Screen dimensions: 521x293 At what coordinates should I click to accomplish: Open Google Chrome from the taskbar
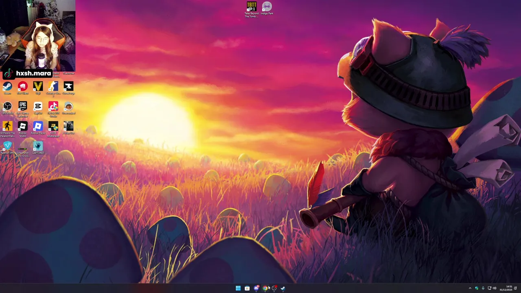point(265,288)
